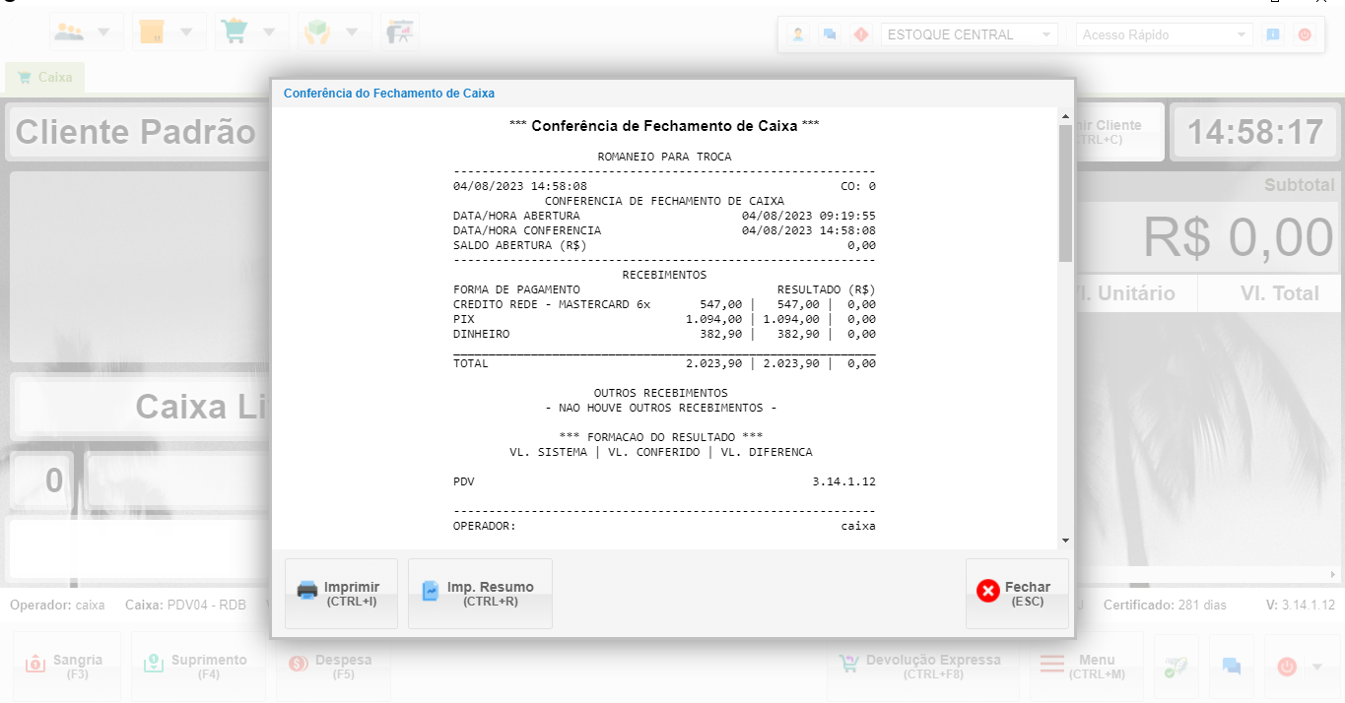Click the hands-holding-box icon in toolbar
This screenshot has height=703, width=1345.
coord(316,32)
